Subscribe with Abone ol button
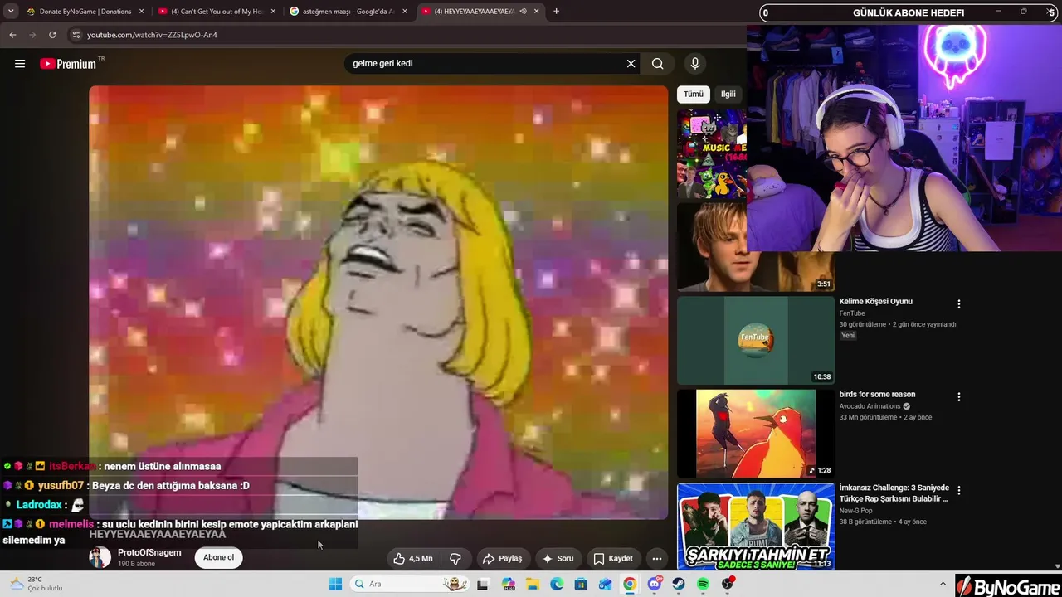Viewport: 1062px width, 597px height. coord(219,558)
